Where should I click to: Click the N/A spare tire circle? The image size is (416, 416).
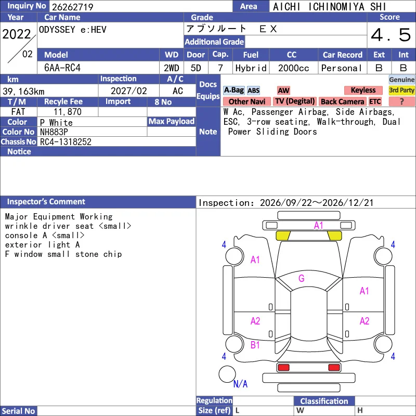click(x=227, y=374)
